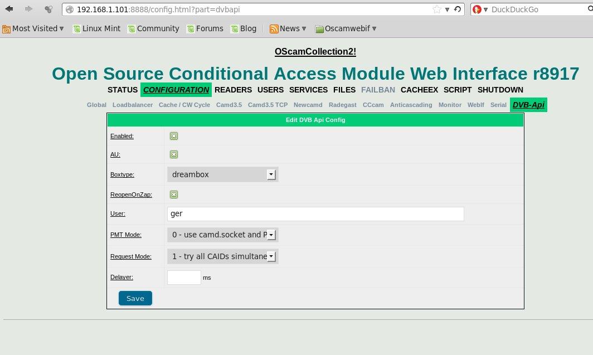Open the Request Mode dropdown
The image size is (593, 355).
coord(223,256)
